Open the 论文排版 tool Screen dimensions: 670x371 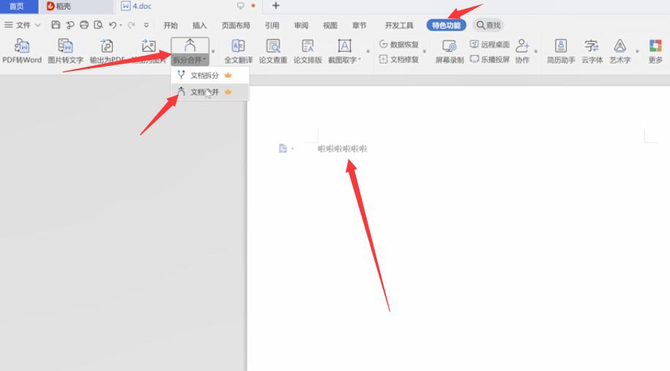tap(308, 50)
